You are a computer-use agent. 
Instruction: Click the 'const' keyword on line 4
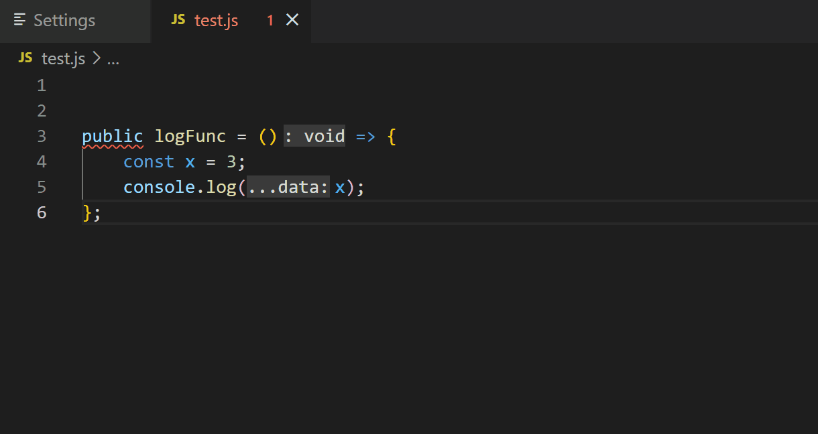[x=149, y=161]
